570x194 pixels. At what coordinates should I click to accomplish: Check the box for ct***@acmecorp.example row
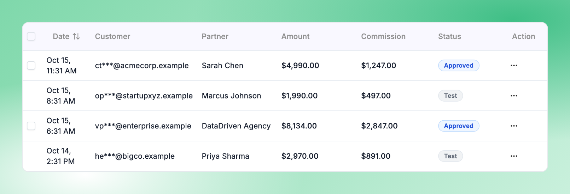pyautogui.click(x=31, y=66)
